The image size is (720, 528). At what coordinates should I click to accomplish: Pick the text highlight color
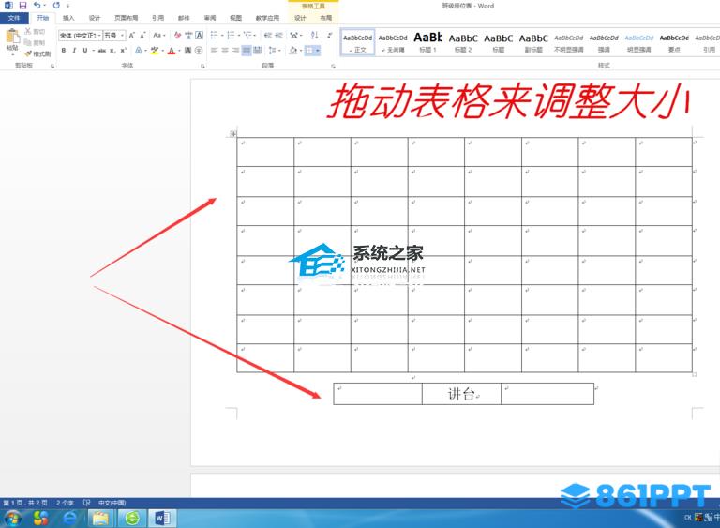pyautogui.click(x=155, y=51)
